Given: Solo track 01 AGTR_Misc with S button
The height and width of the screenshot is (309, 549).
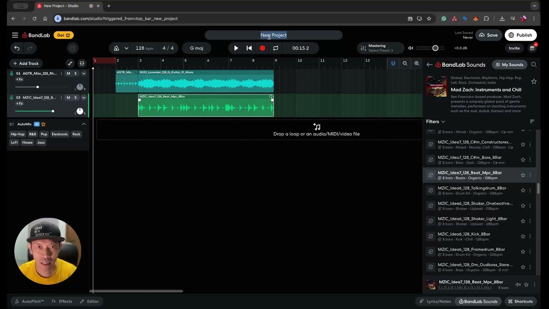Looking at the screenshot, I should [x=75, y=73].
